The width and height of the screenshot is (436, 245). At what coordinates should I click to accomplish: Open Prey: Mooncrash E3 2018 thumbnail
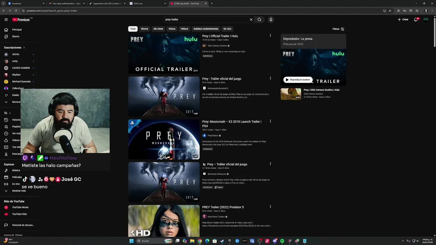(164, 140)
